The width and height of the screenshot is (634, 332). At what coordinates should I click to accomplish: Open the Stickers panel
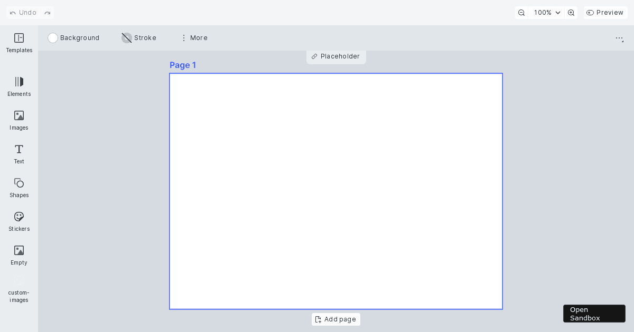(x=19, y=221)
